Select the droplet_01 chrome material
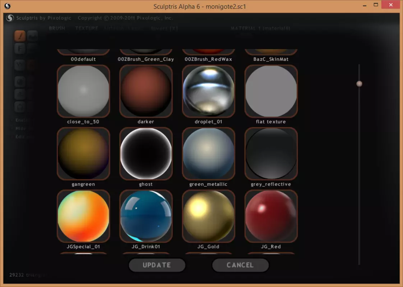 pos(209,91)
